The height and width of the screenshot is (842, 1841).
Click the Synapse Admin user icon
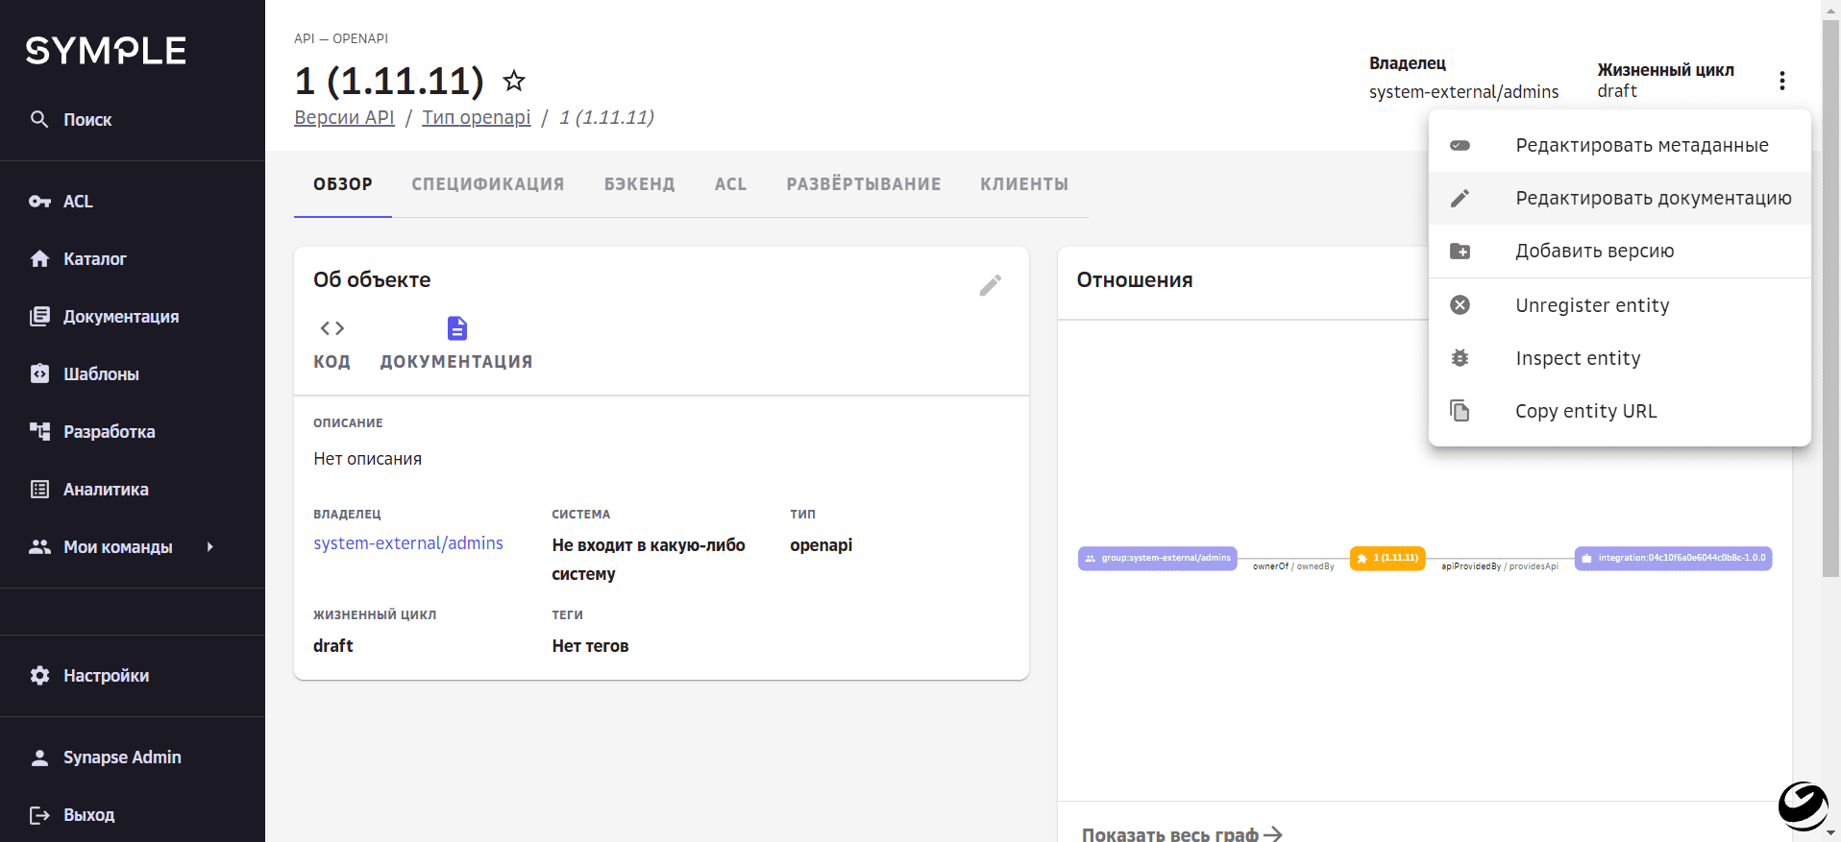pos(39,758)
